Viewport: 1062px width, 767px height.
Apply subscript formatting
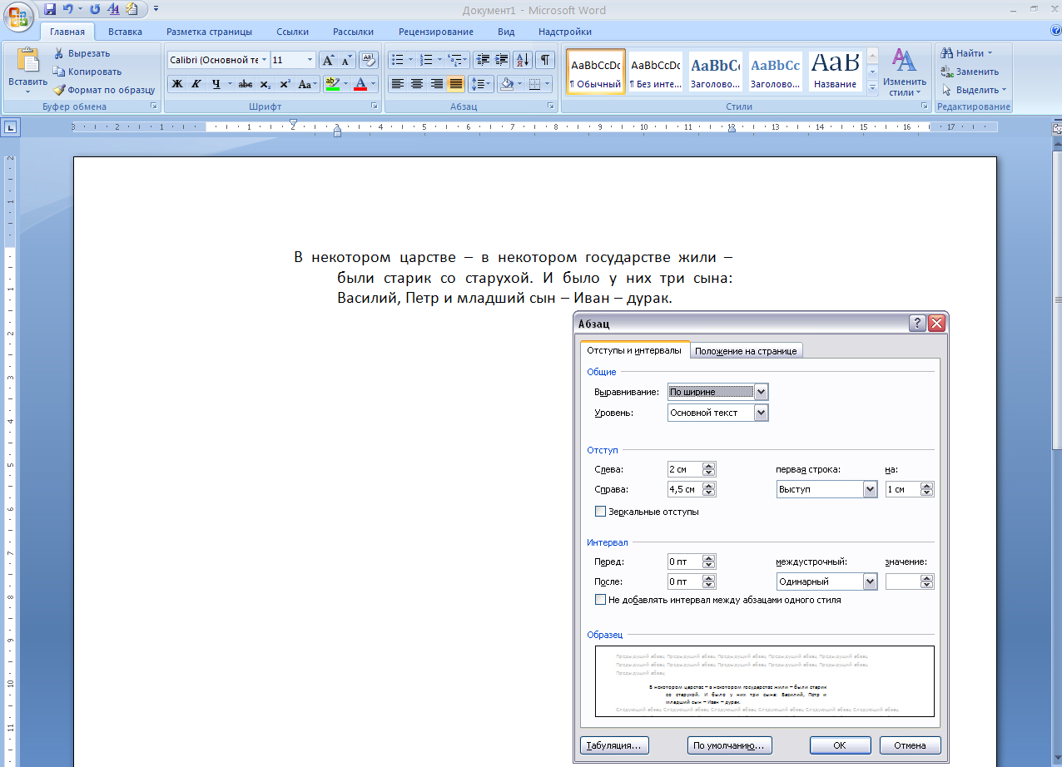click(x=265, y=84)
